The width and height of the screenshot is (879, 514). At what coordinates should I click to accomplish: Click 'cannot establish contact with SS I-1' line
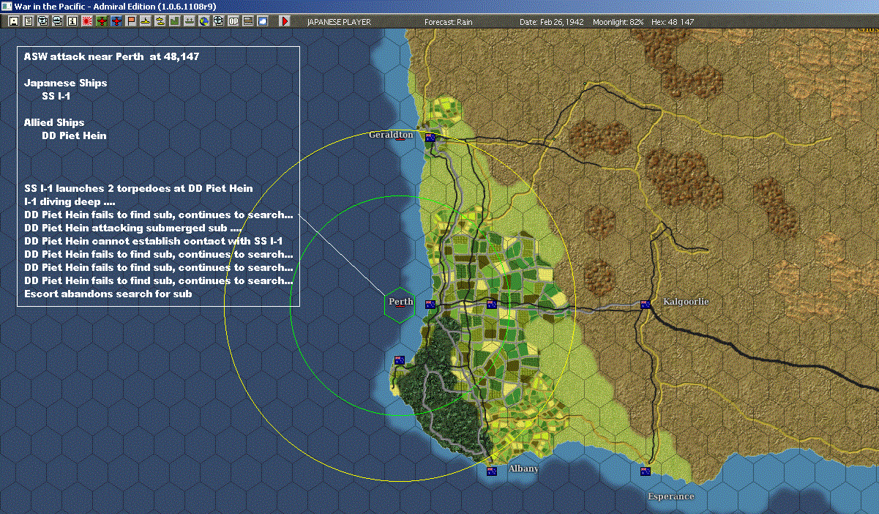(153, 241)
